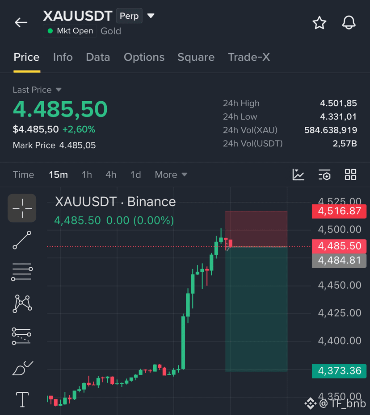The image size is (370, 415).
Task: Select the text annotation tool
Action: pos(22,399)
